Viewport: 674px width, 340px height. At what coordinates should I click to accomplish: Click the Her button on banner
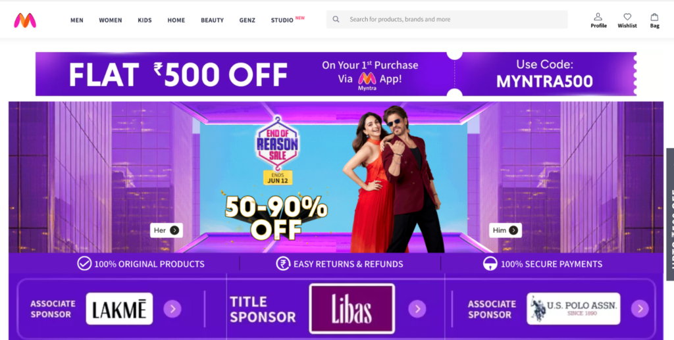[x=167, y=230]
